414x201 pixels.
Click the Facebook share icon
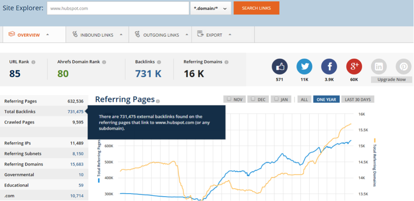point(329,67)
